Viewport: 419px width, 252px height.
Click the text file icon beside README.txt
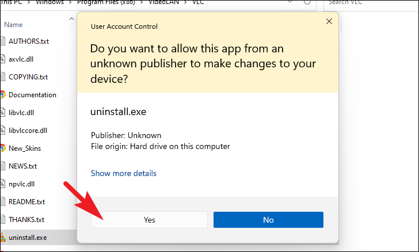click(x=2, y=202)
